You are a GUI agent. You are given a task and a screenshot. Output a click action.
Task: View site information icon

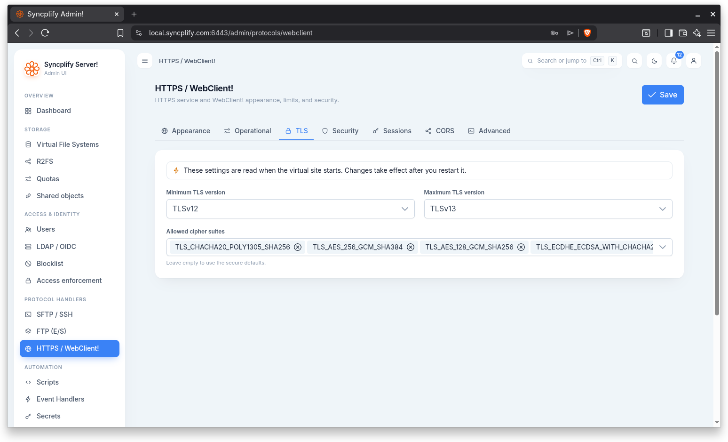(x=139, y=33)
